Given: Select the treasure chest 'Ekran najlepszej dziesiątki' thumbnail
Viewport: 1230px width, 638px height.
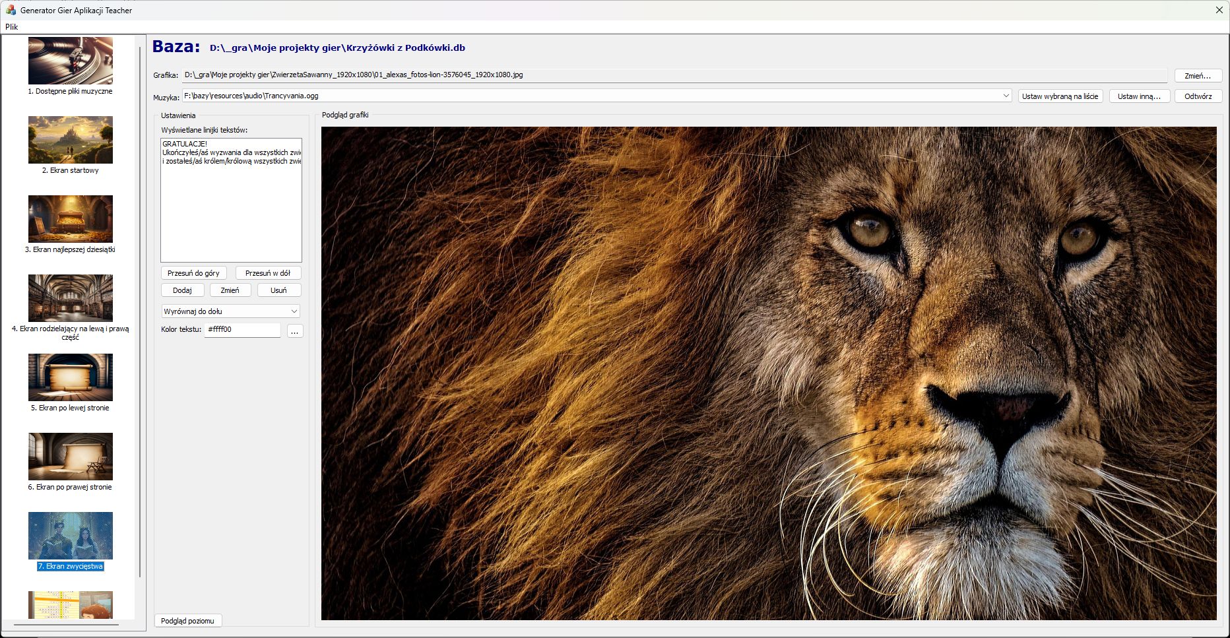Looking at the screenshot, I should [71, 219].
